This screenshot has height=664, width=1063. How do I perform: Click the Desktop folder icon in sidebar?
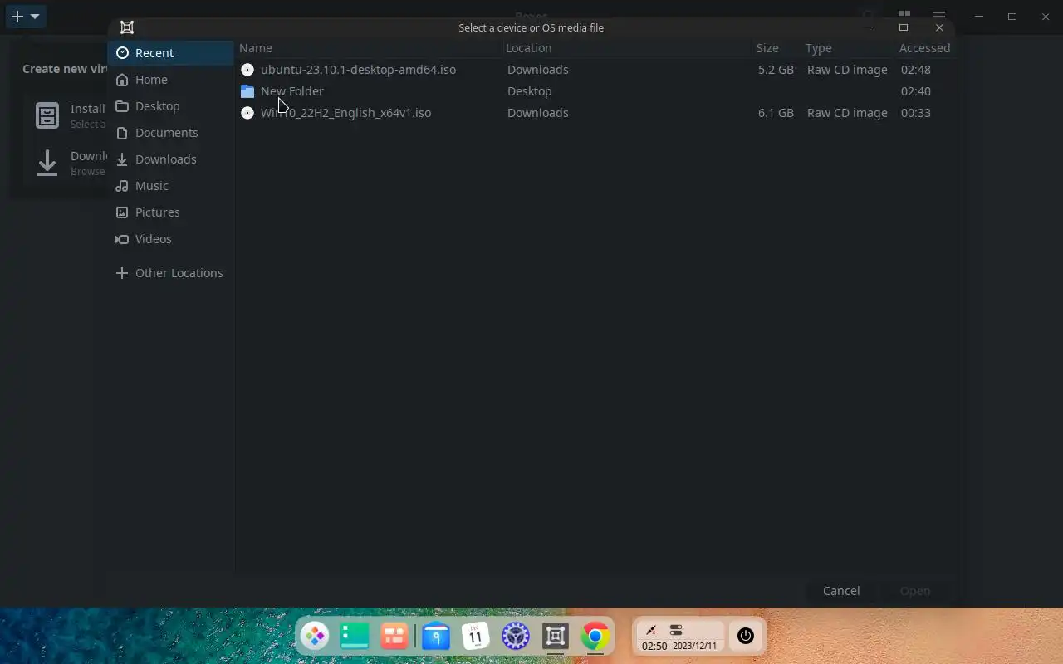click(x=122, y=106)
